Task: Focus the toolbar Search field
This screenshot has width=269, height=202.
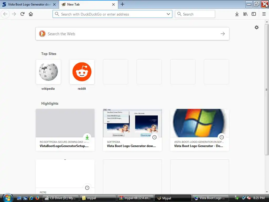Action: [195, 14]
